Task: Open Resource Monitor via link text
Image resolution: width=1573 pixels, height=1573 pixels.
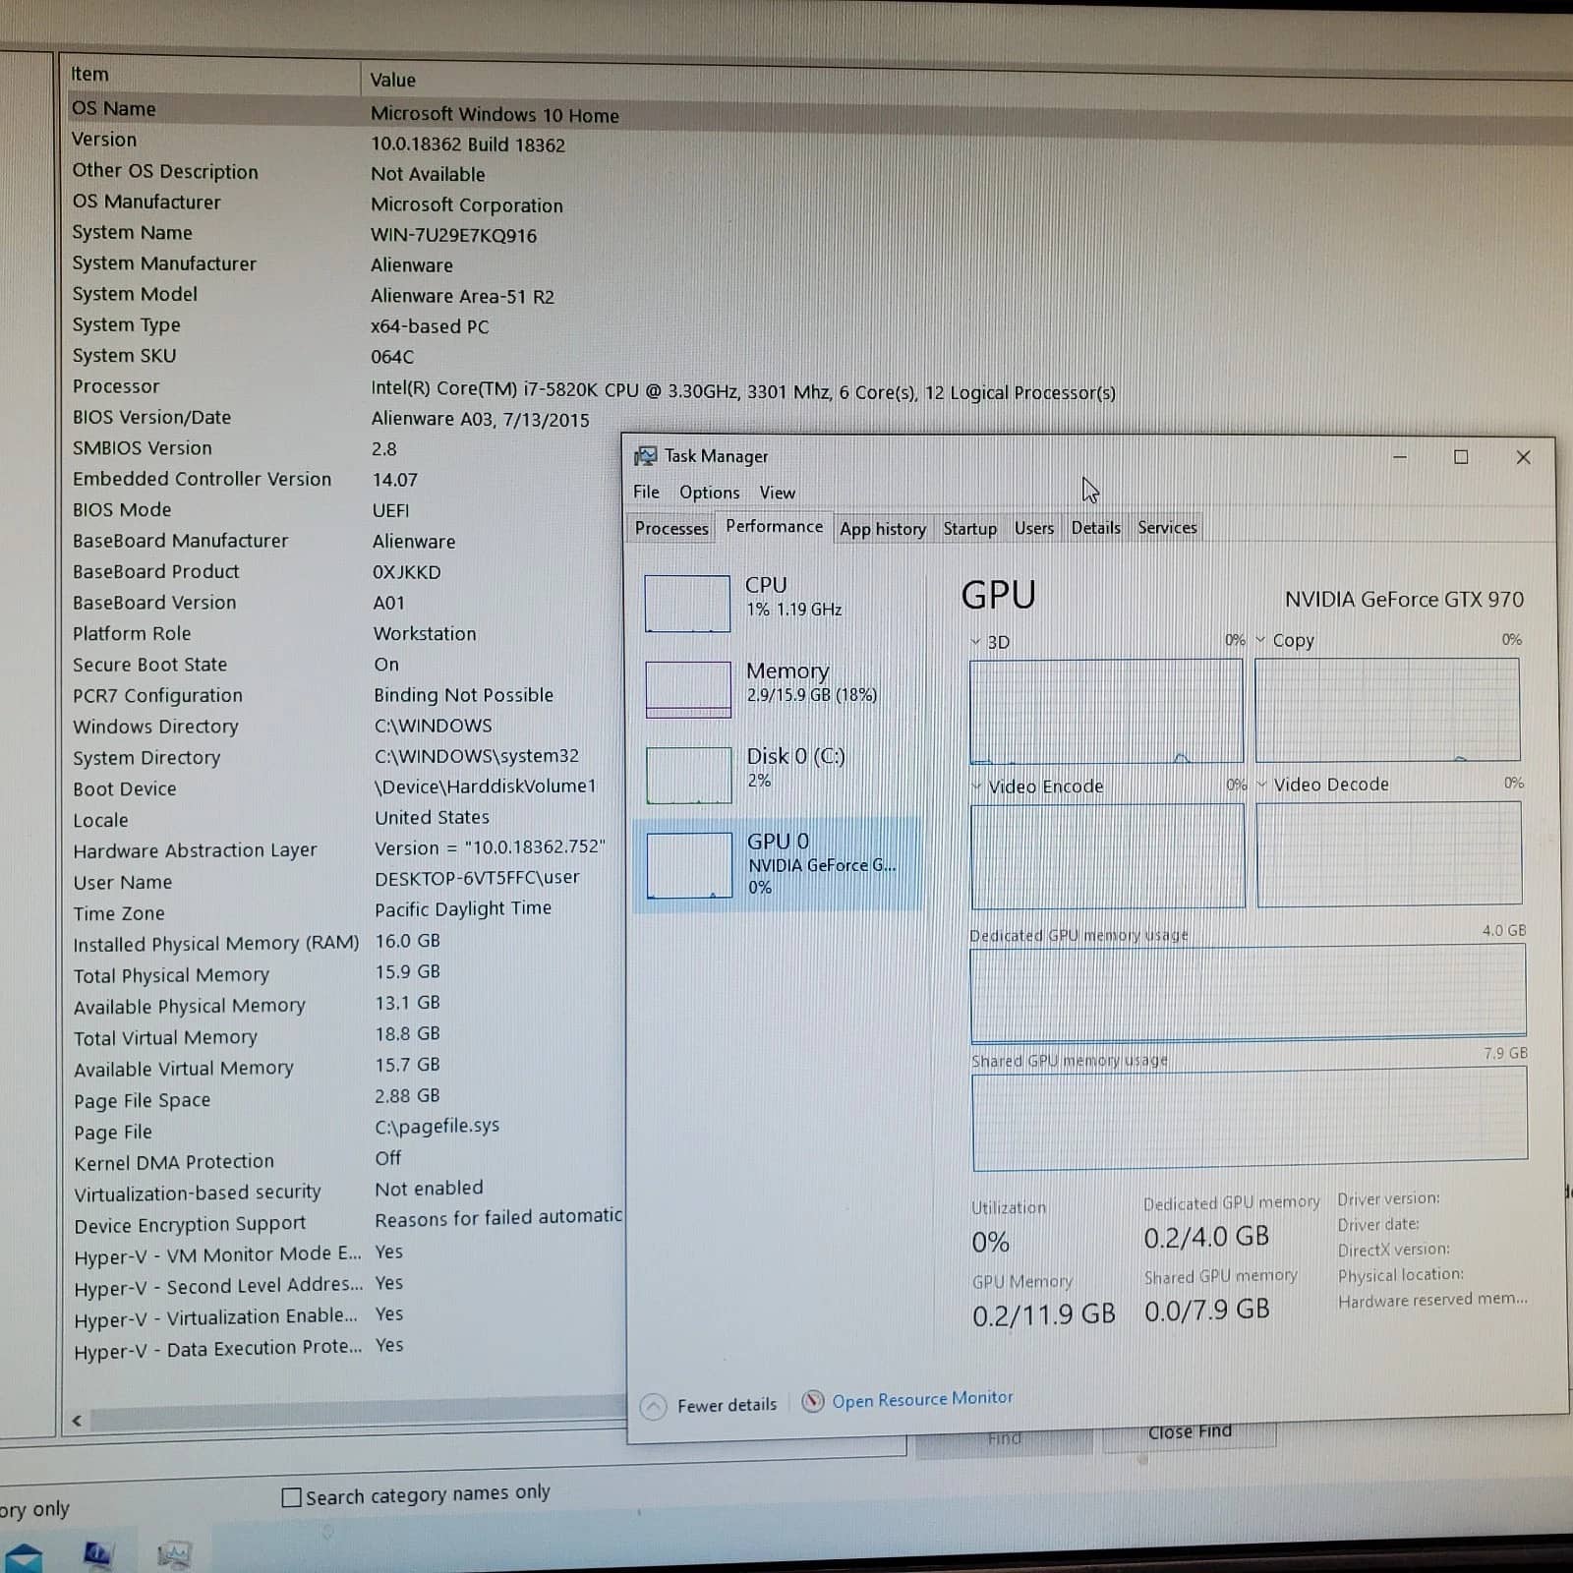Action: click(922, 1399)
